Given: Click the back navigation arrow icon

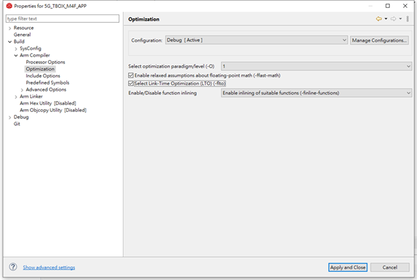Looking at the screenshot, I should pos(379,19).
